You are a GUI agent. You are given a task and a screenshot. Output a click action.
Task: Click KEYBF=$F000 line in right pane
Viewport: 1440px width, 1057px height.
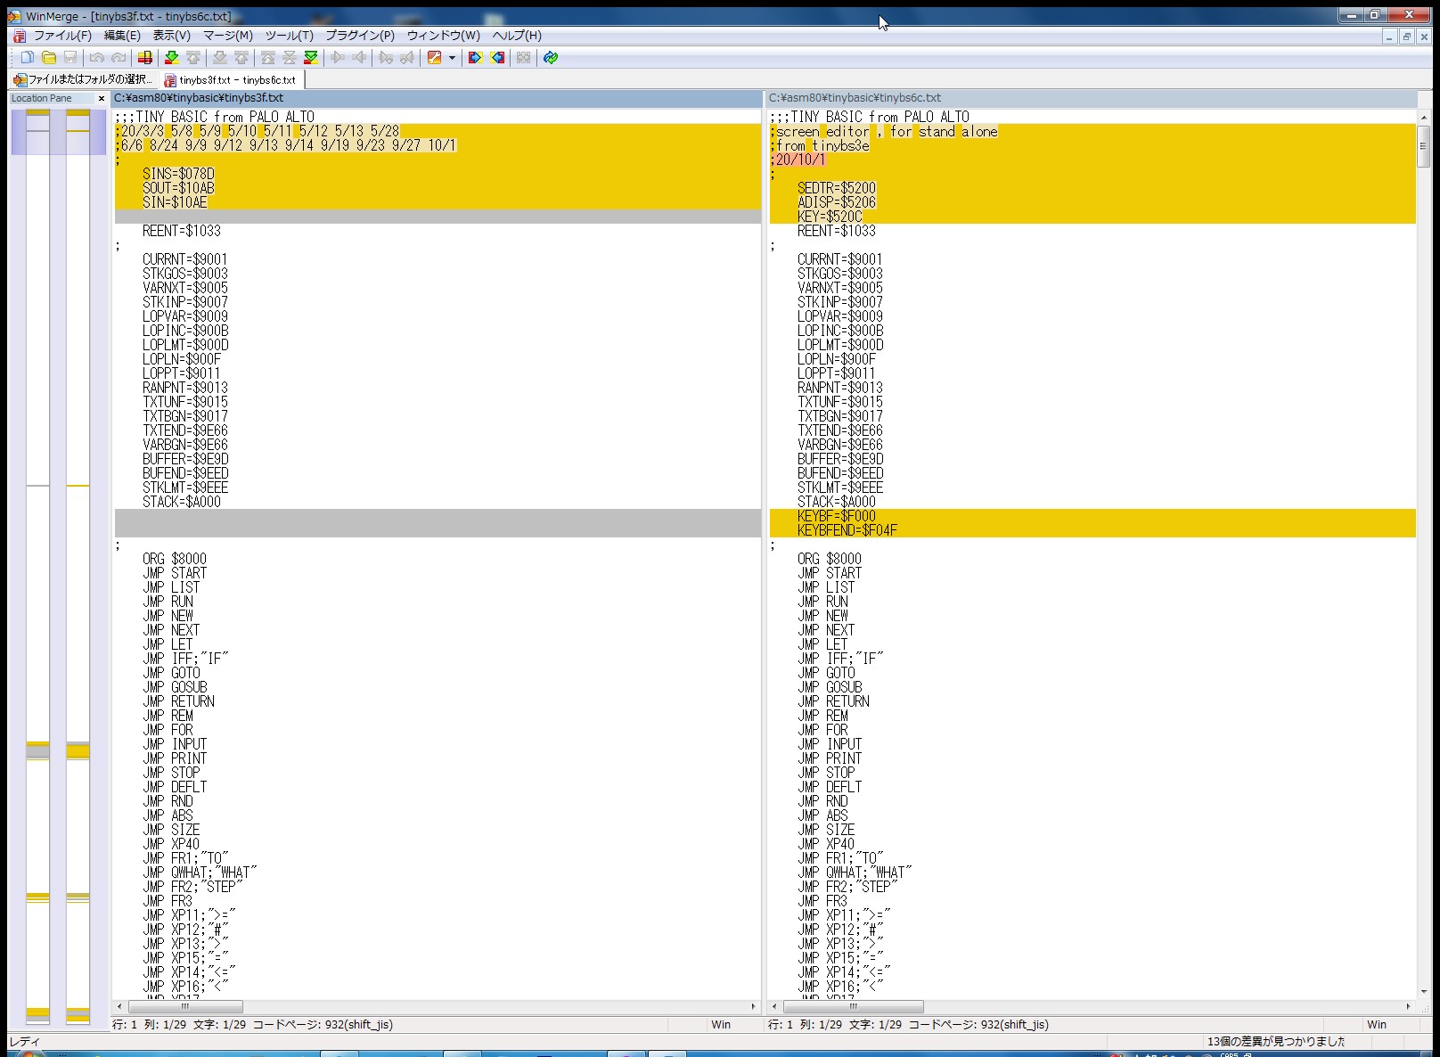click(837, 516)
